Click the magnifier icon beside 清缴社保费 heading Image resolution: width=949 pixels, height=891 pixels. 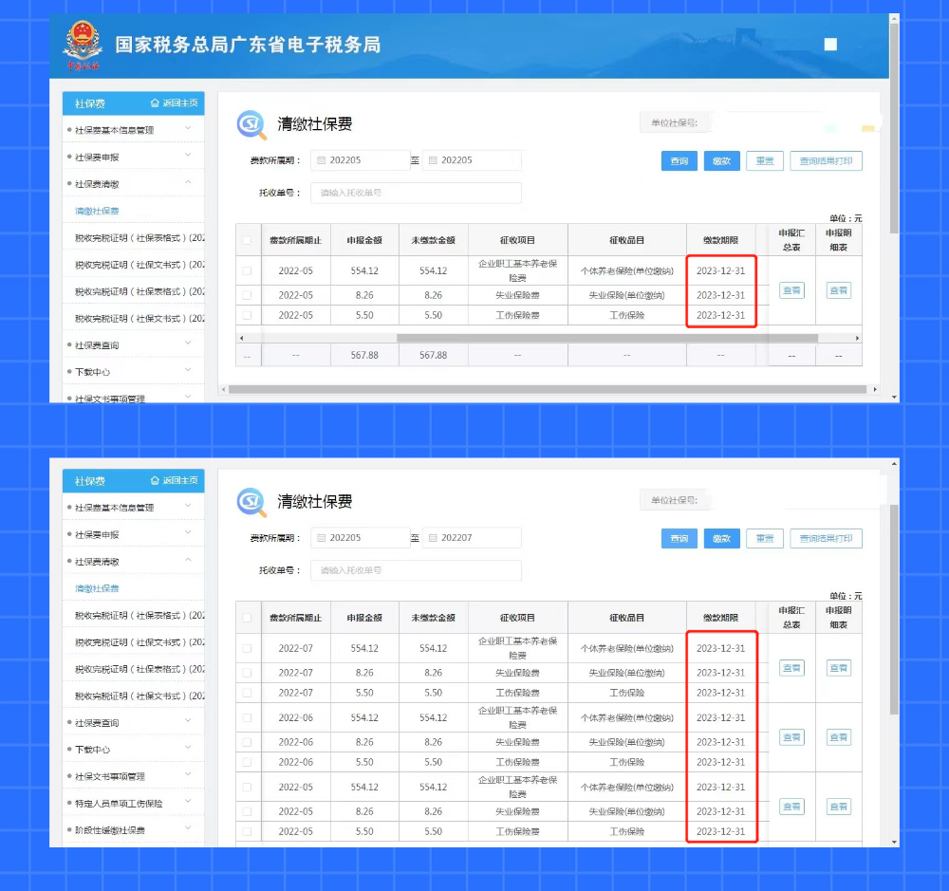[x=249, y=123]
